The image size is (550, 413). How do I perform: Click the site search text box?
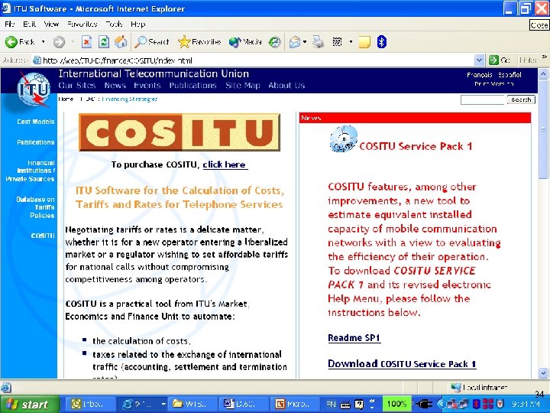482,99
